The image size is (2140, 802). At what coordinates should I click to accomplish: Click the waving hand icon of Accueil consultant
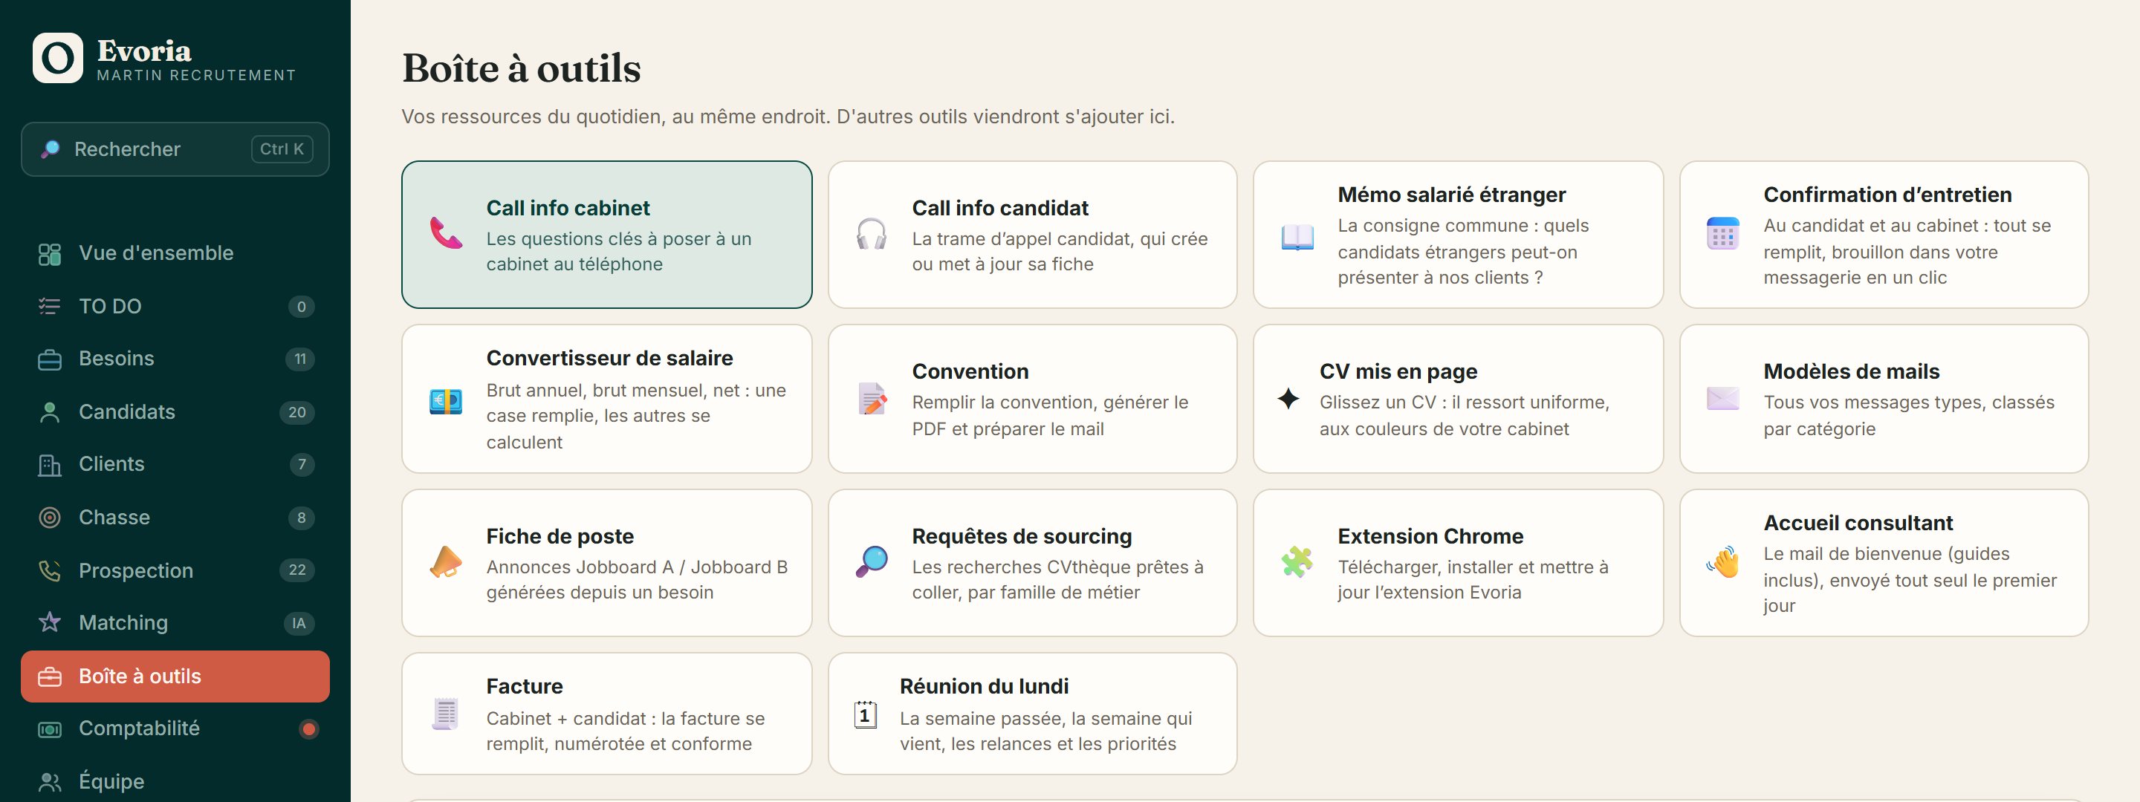click(x=1723, y=562)
